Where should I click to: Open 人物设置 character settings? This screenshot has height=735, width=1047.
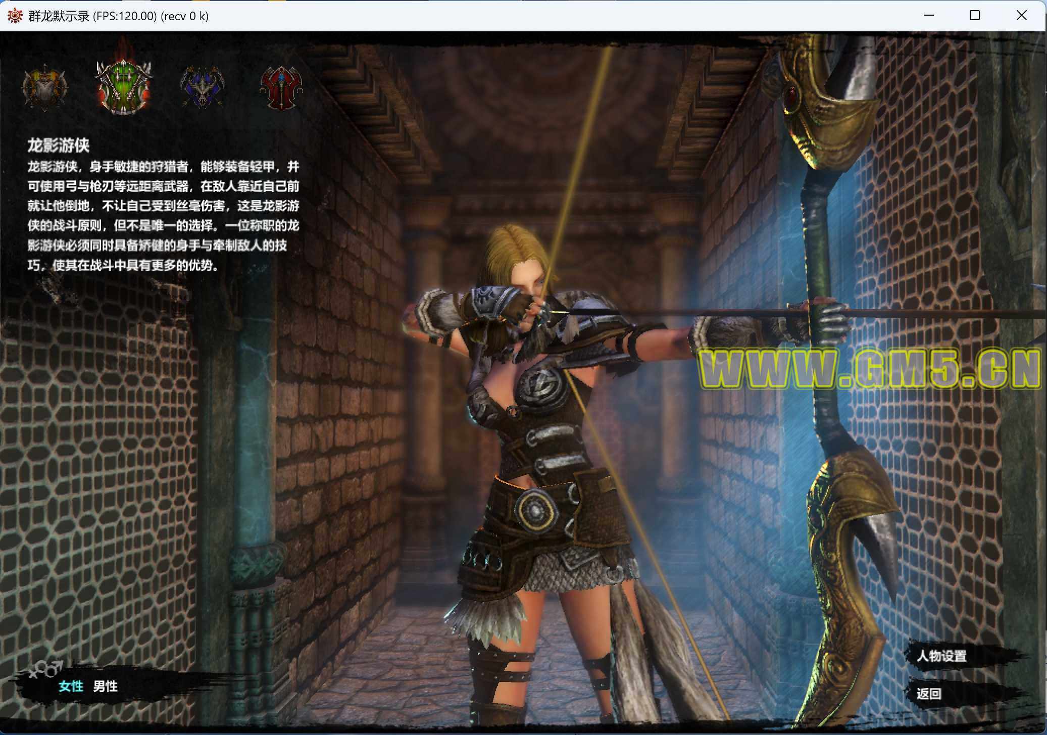[941, 656]
